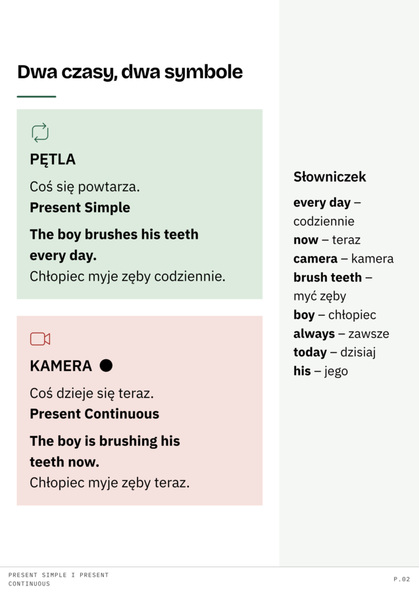Click the Słowniczek heading

[330, 177]
